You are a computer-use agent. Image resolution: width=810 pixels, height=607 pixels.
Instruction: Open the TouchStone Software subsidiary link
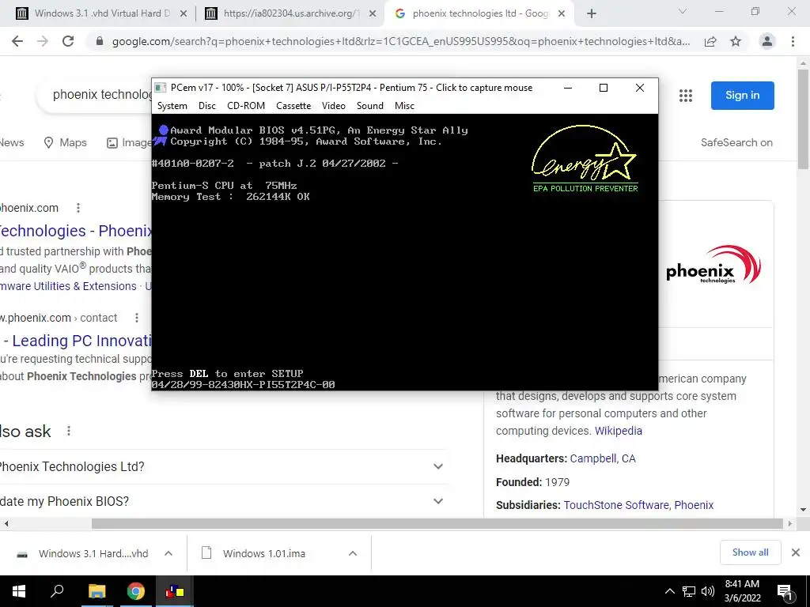tap(615, 505)
